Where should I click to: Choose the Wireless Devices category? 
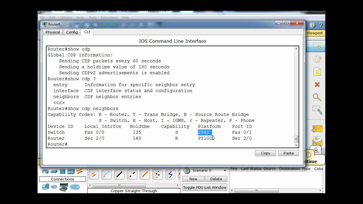tap(71, 171)
